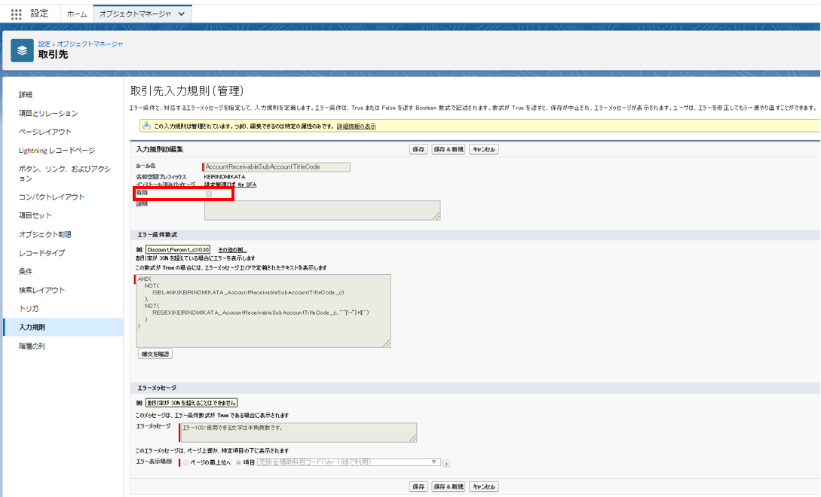This screenshot has height=497, width=821.
Task: Open the App Launcher grid icon
Action: (17, 14)
